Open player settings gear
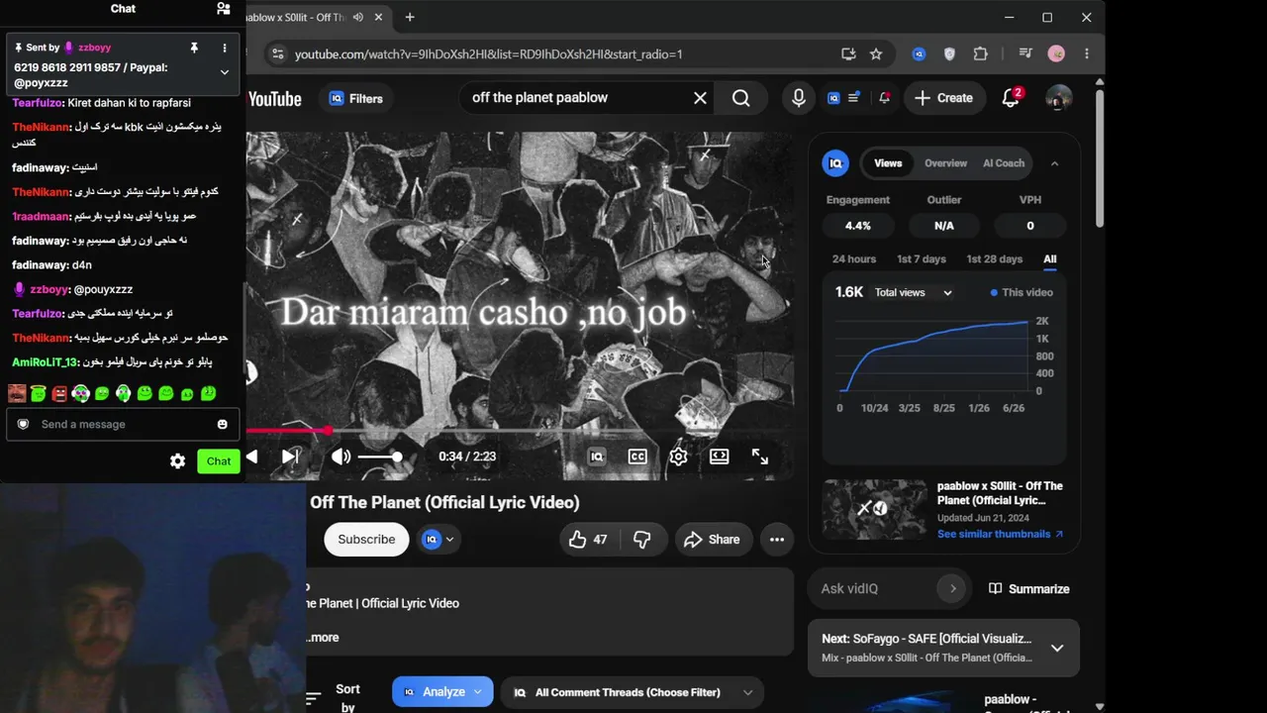 678,457
